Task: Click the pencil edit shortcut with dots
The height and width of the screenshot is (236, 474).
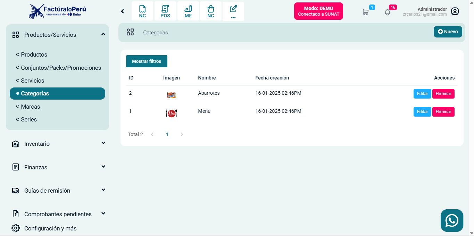Action: point(233,11)
